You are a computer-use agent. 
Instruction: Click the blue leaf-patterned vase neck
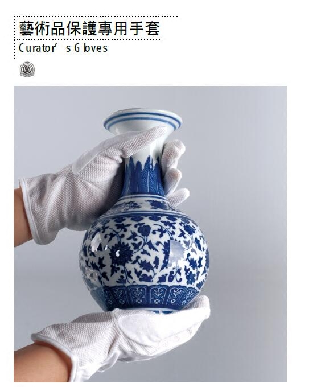click(144, 175)
